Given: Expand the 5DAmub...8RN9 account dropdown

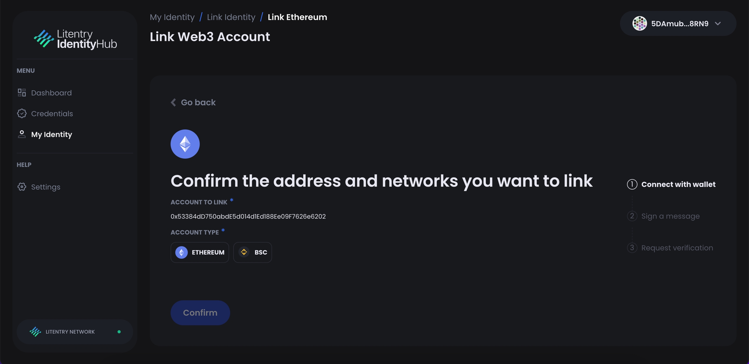Looking at the screenshot, I should [x=718, y=23].
